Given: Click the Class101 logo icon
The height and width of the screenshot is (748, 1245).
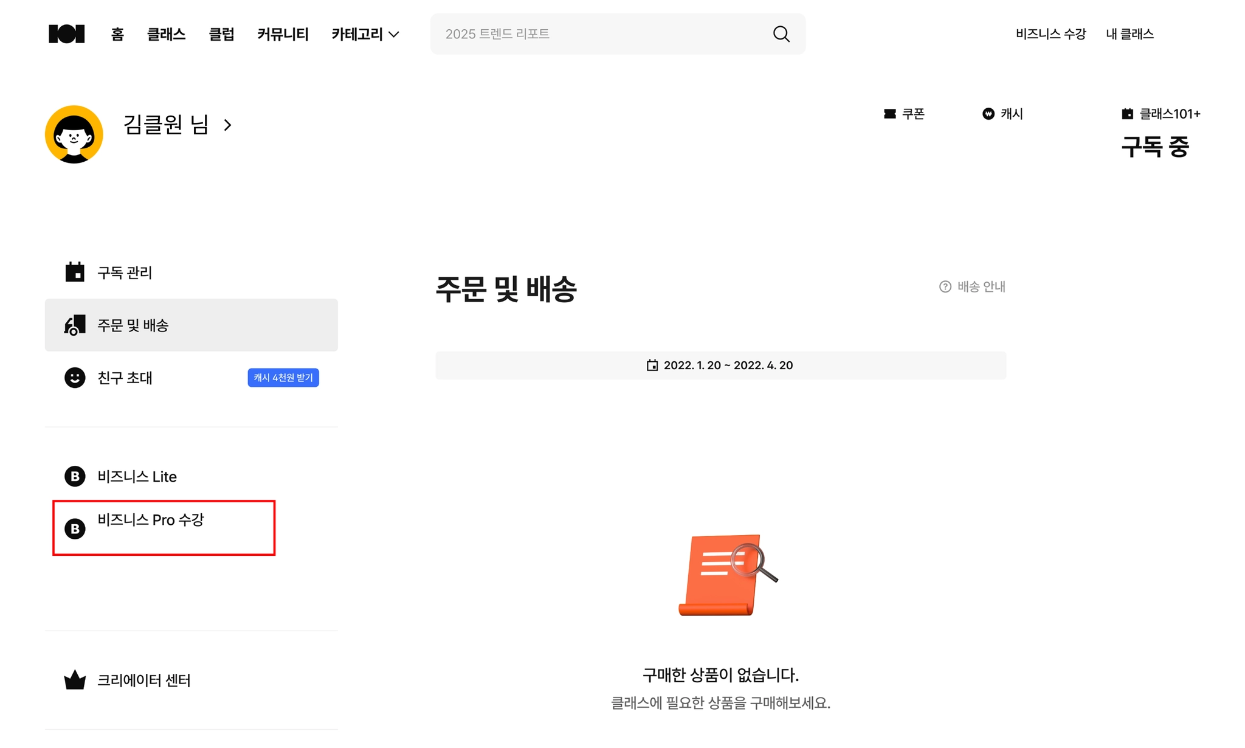Looking at the screenshot, I should tap(66, 34).
